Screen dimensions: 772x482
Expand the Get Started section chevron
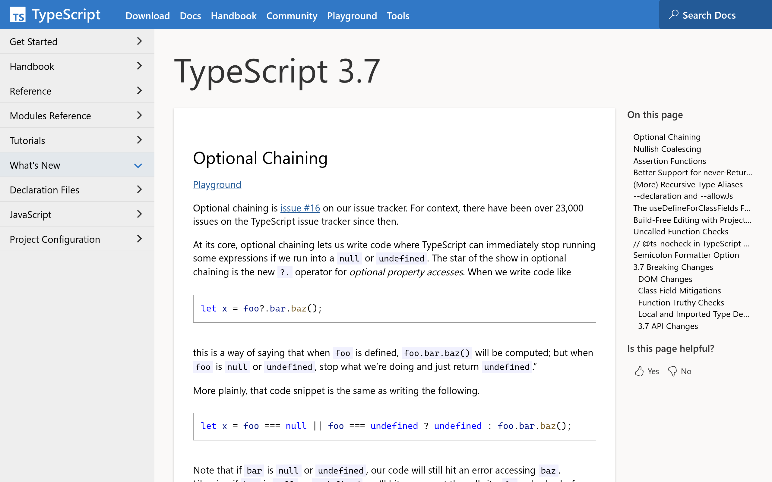(139, 41)
